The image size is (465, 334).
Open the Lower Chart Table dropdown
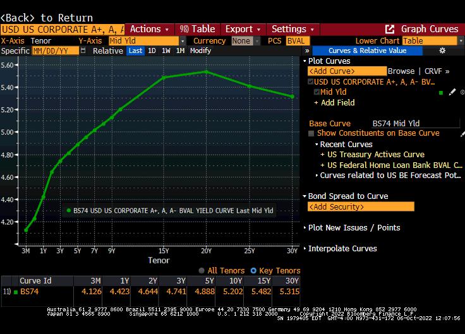(461, 41)
